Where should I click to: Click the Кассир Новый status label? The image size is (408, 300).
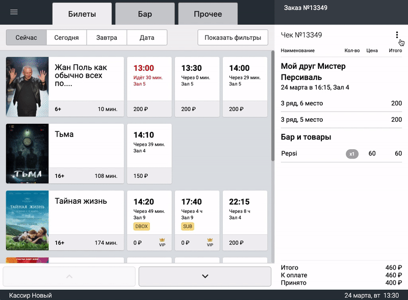coord(31,295)
